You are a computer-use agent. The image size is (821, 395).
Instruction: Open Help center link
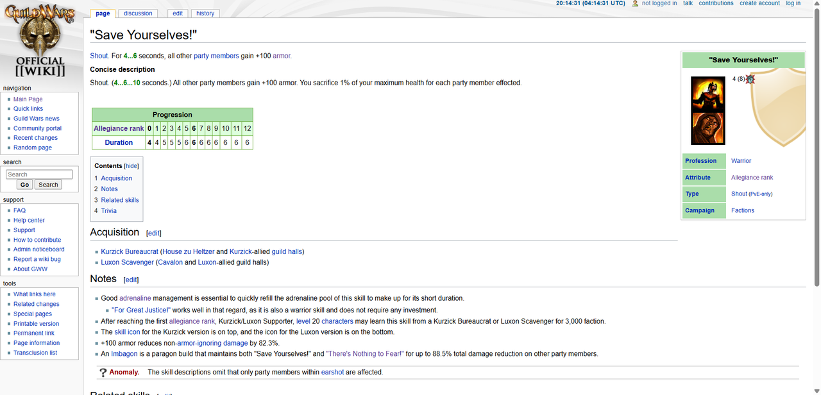(30, 220)
